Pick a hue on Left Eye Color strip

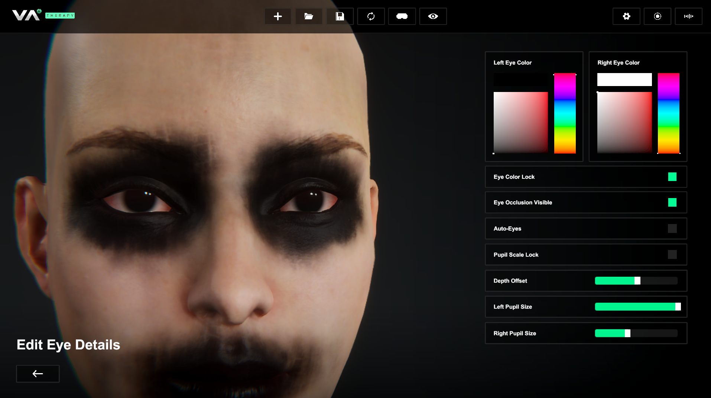(565, 113)
